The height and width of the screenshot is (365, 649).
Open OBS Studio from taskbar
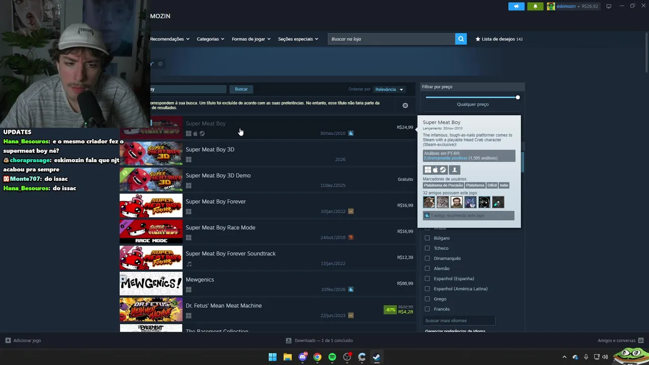[347, 357]
